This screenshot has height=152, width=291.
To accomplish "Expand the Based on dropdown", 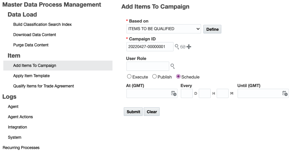I will pos(164,29).
